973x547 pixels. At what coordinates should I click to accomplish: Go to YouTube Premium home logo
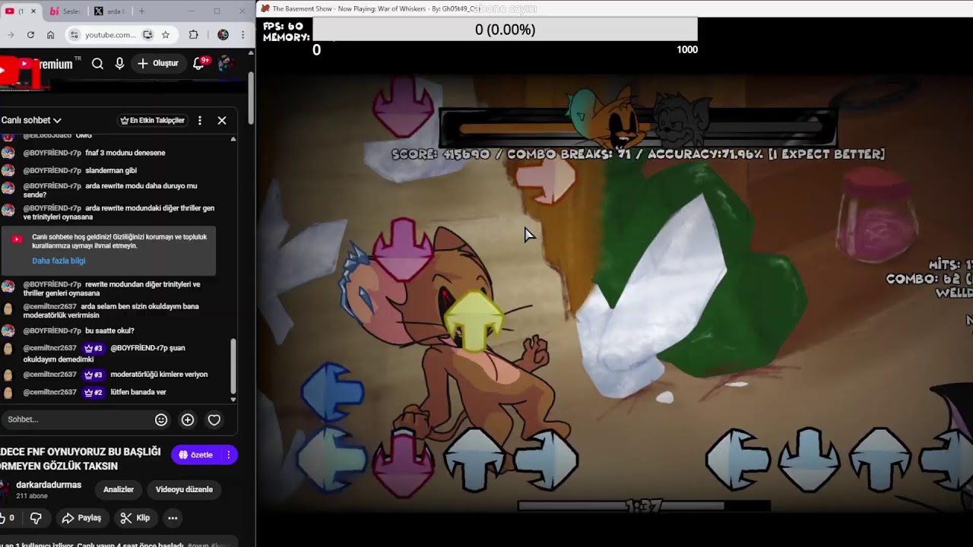pos(46,65)
